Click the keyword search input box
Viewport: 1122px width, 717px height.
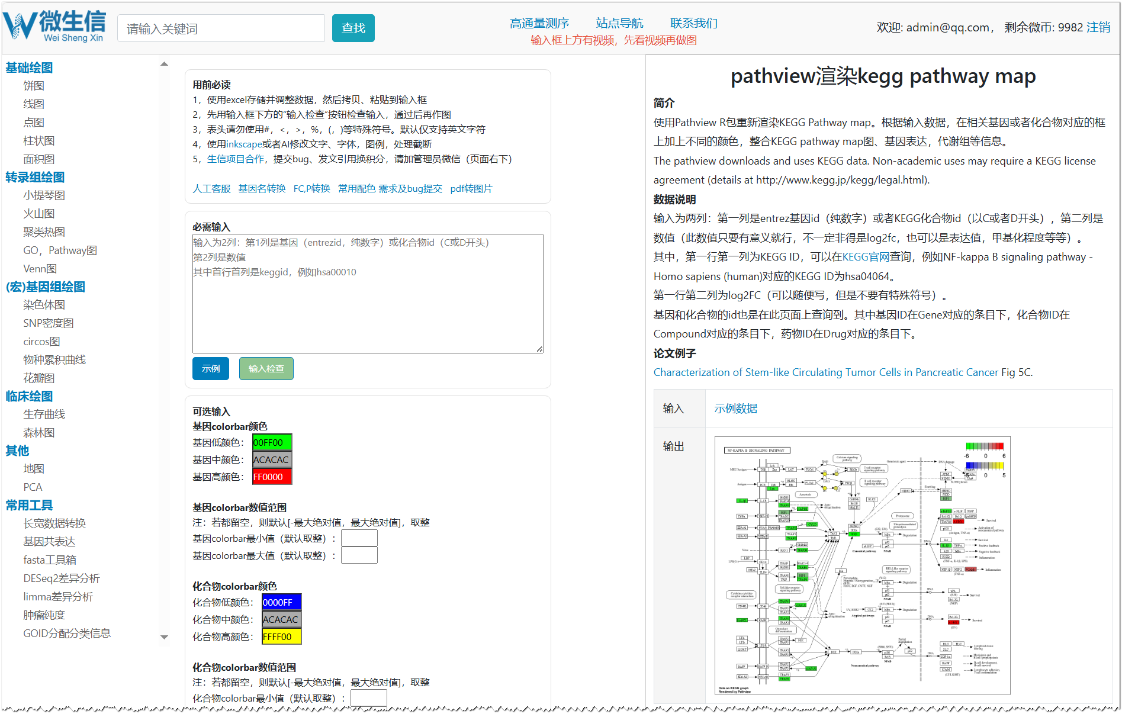coord(221,28)
